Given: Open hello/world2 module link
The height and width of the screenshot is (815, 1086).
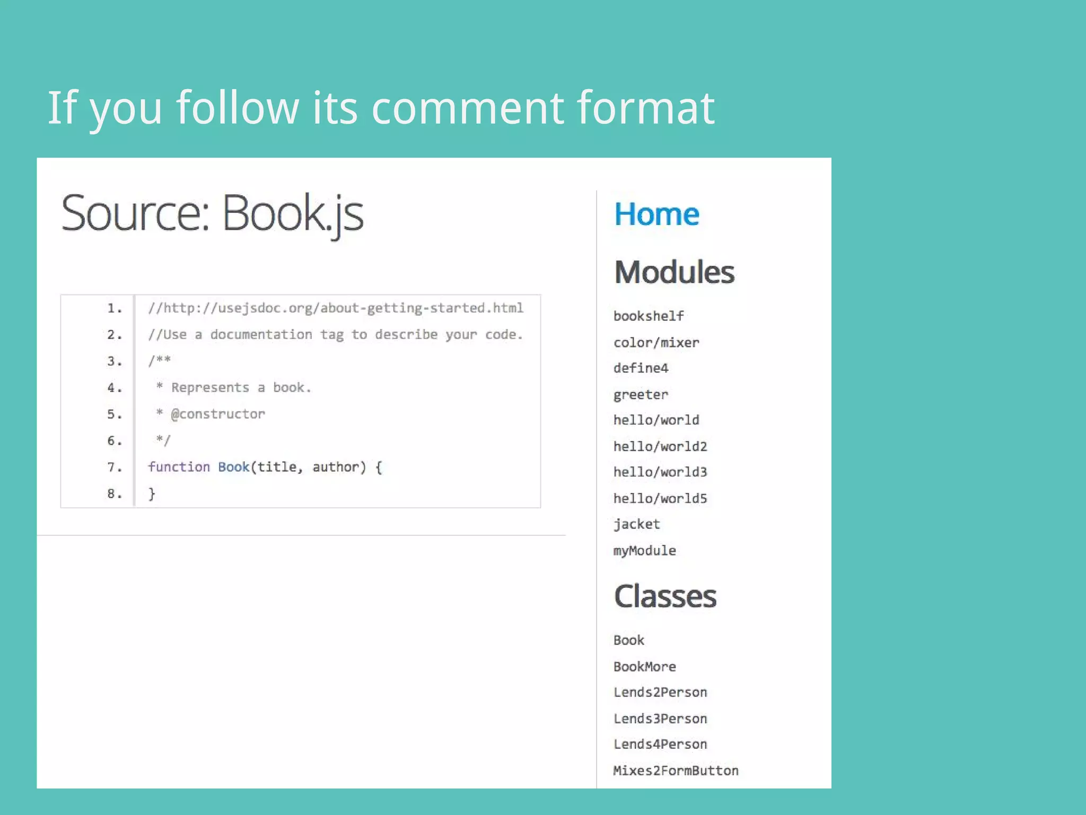Looking at the screenshot, I should click(660, 447).
